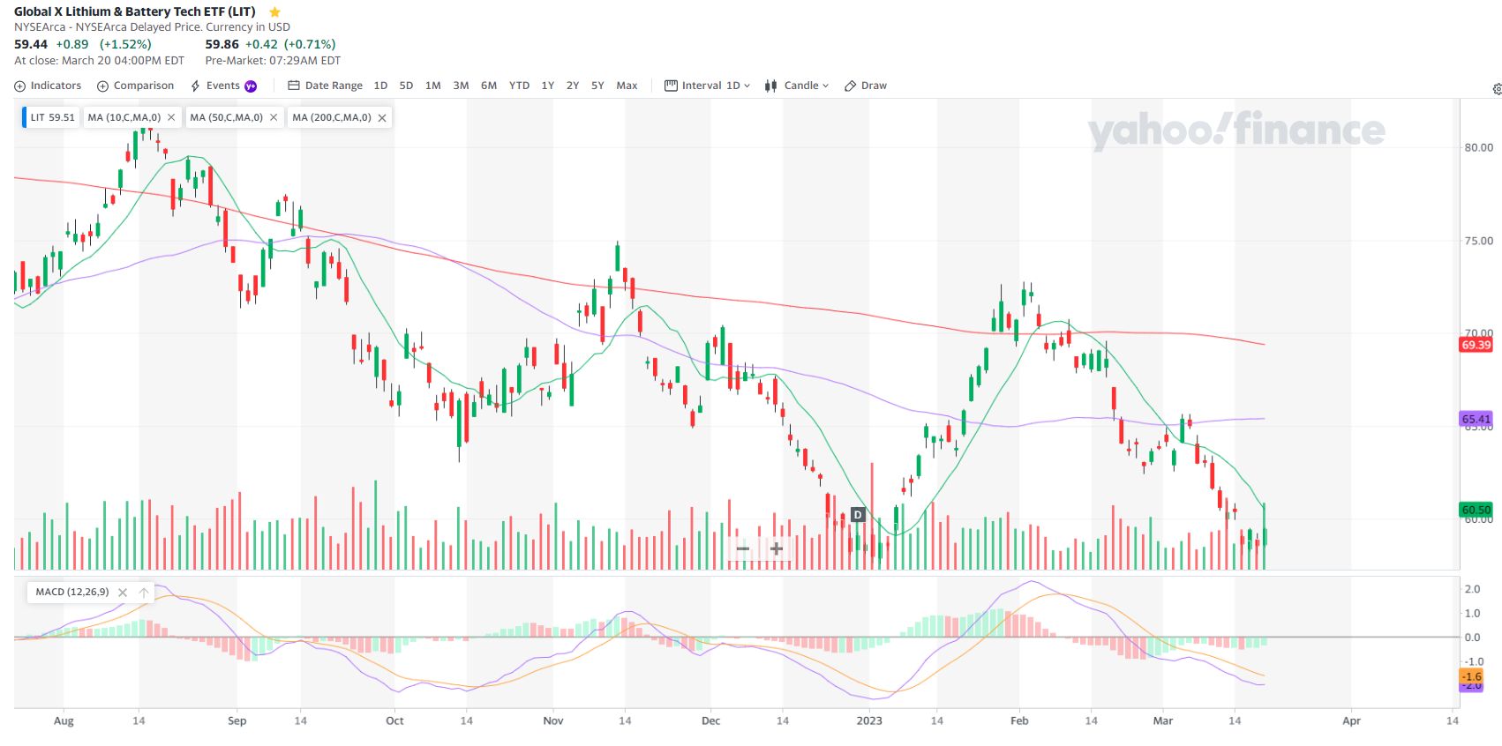
Task: Click the MACD (12,26,9) label
Action: tap(72, 592)
